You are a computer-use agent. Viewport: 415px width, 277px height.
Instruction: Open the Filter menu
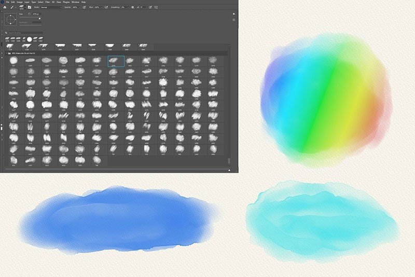point(48,2)
